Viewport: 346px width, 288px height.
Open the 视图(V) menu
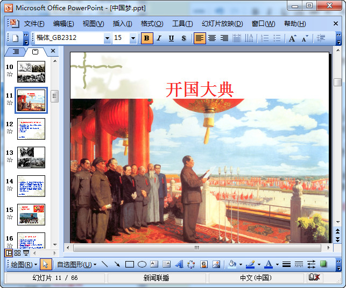click(93, 23)
